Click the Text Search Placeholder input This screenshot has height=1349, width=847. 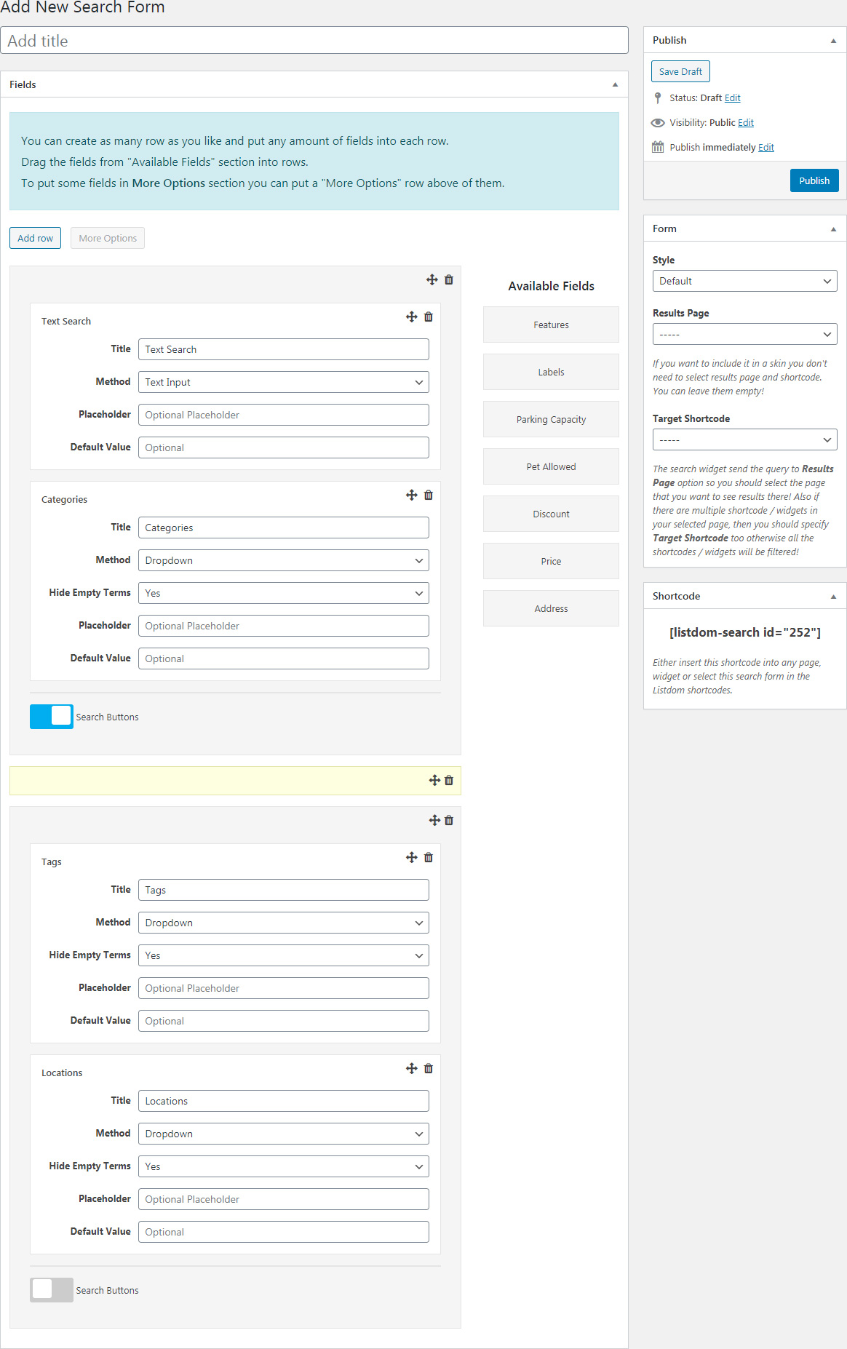coord(284,415)
